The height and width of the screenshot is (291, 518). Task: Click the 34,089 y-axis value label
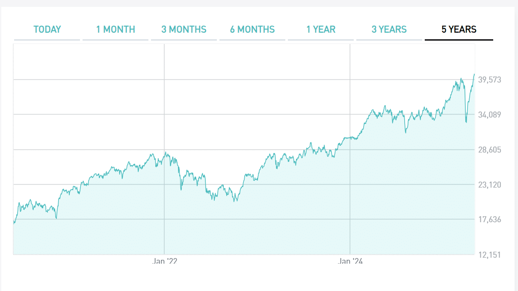click(490, 115)
